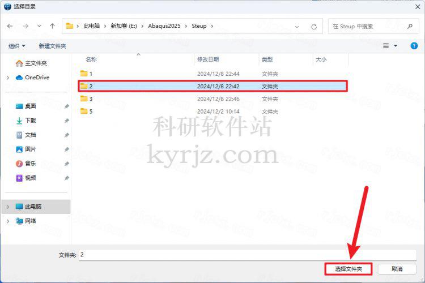Create folder with 新建文件夹
This screenshot has height=283, width=425.
tap(52, 46)
